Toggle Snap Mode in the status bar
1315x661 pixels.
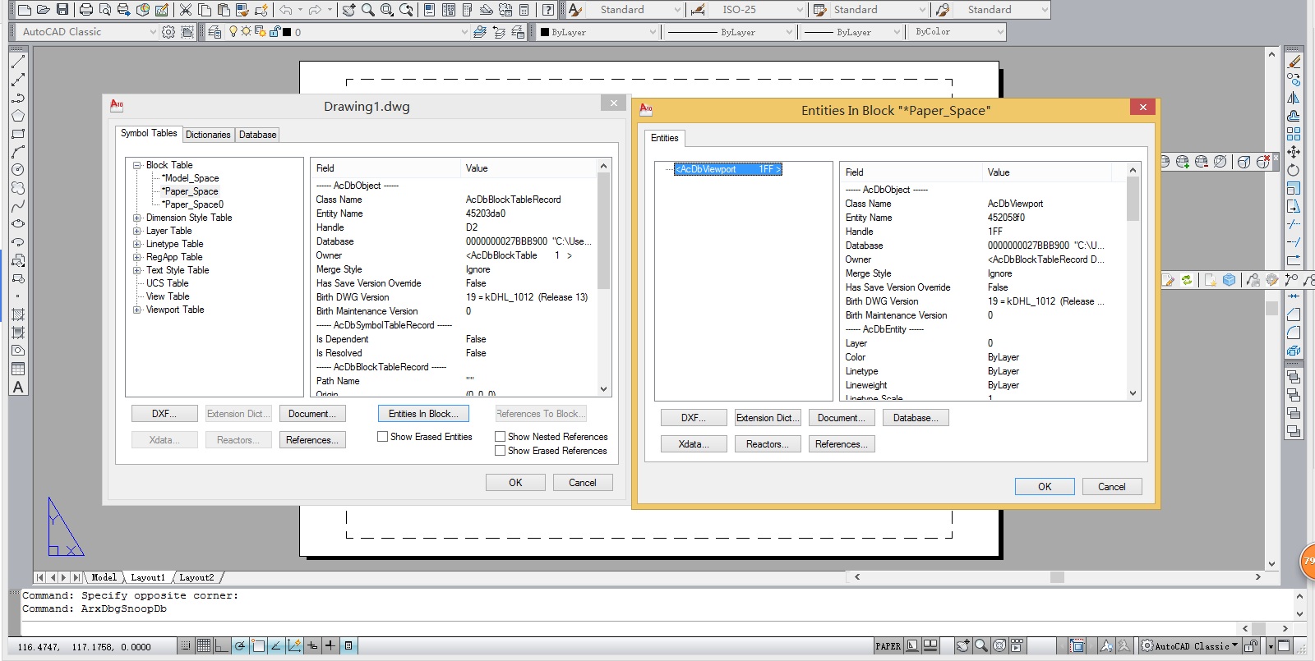click(x=186, y=645)
